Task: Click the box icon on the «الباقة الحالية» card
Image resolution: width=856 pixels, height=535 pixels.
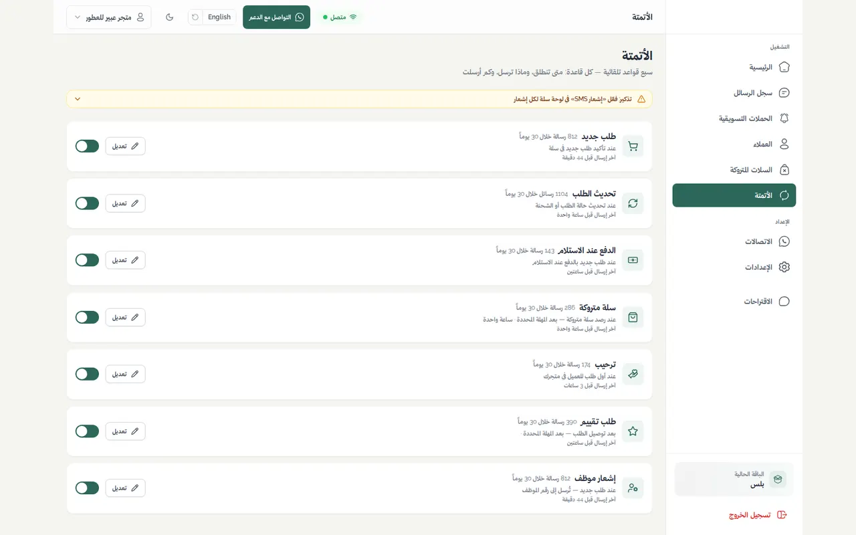Action: point(777,479)
